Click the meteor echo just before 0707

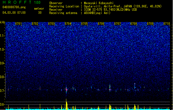tap(110, 88)
